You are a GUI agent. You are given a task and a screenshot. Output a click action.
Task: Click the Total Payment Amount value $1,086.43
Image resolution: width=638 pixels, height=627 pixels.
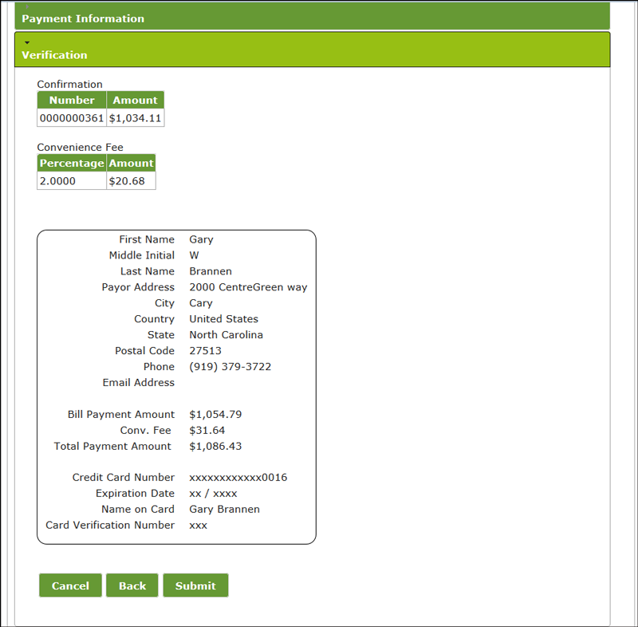tap(215, 446)
